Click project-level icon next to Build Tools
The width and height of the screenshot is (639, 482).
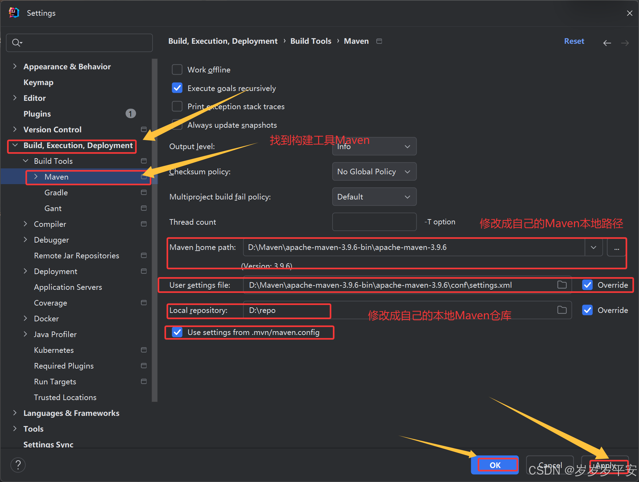pos(144,161)
